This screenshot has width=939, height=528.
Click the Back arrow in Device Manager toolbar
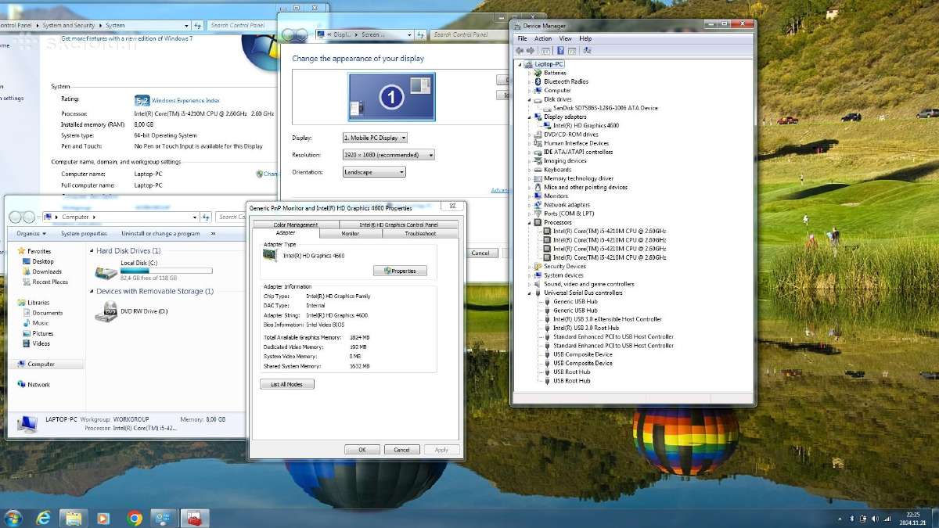[x=520, y=50]
